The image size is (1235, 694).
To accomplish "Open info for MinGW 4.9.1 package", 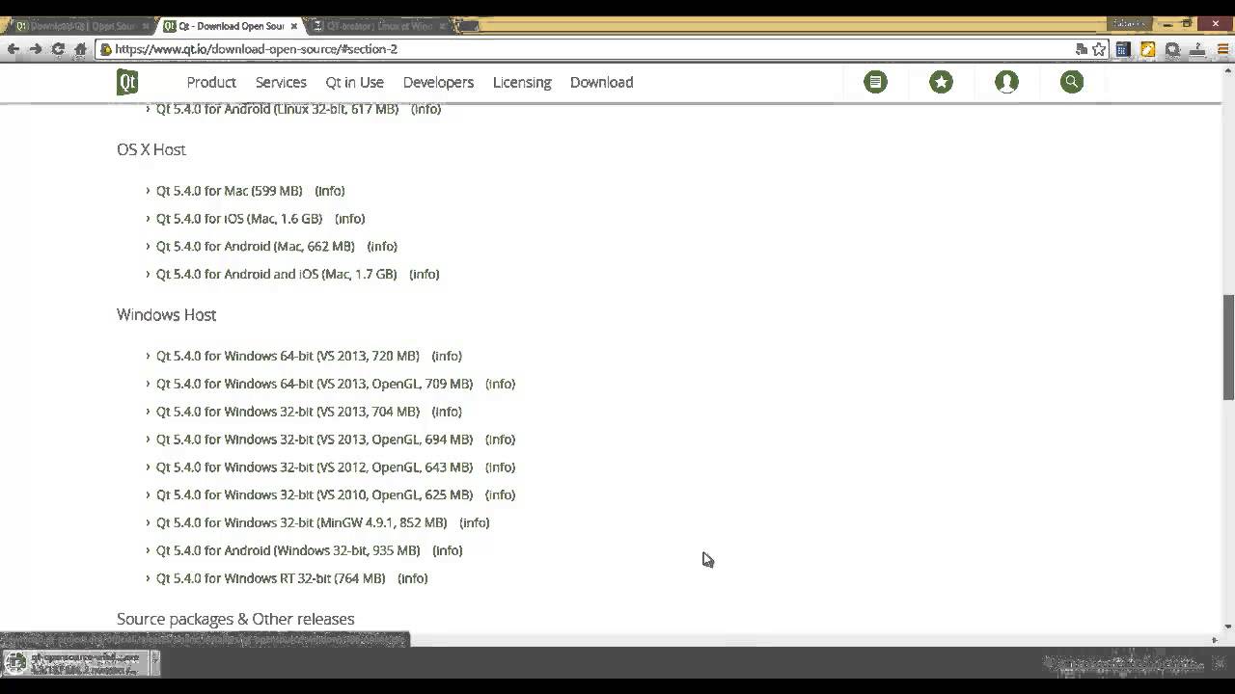I will [x=475, y=523].
